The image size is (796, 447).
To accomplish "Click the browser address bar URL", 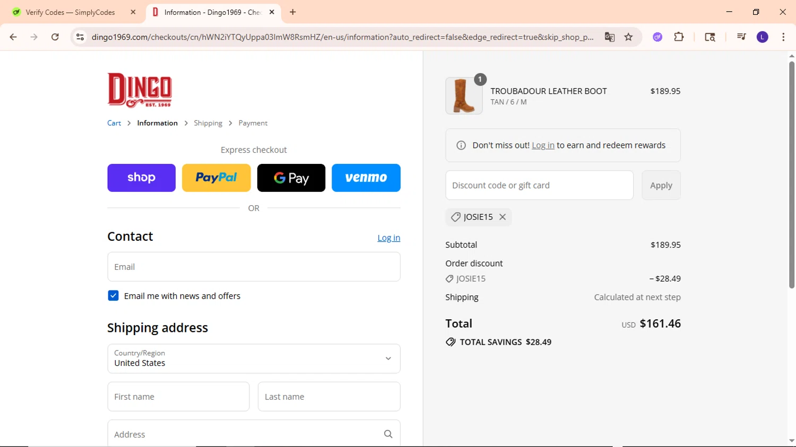I will [342, 37].
